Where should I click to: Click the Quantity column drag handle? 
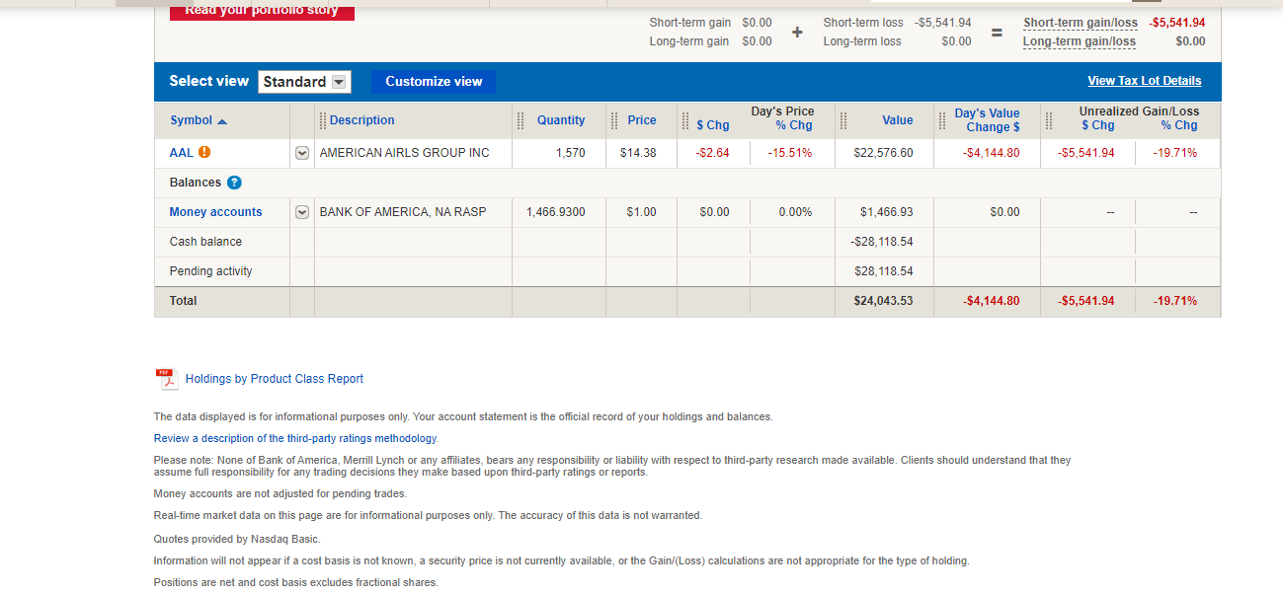tap(521, 120)
